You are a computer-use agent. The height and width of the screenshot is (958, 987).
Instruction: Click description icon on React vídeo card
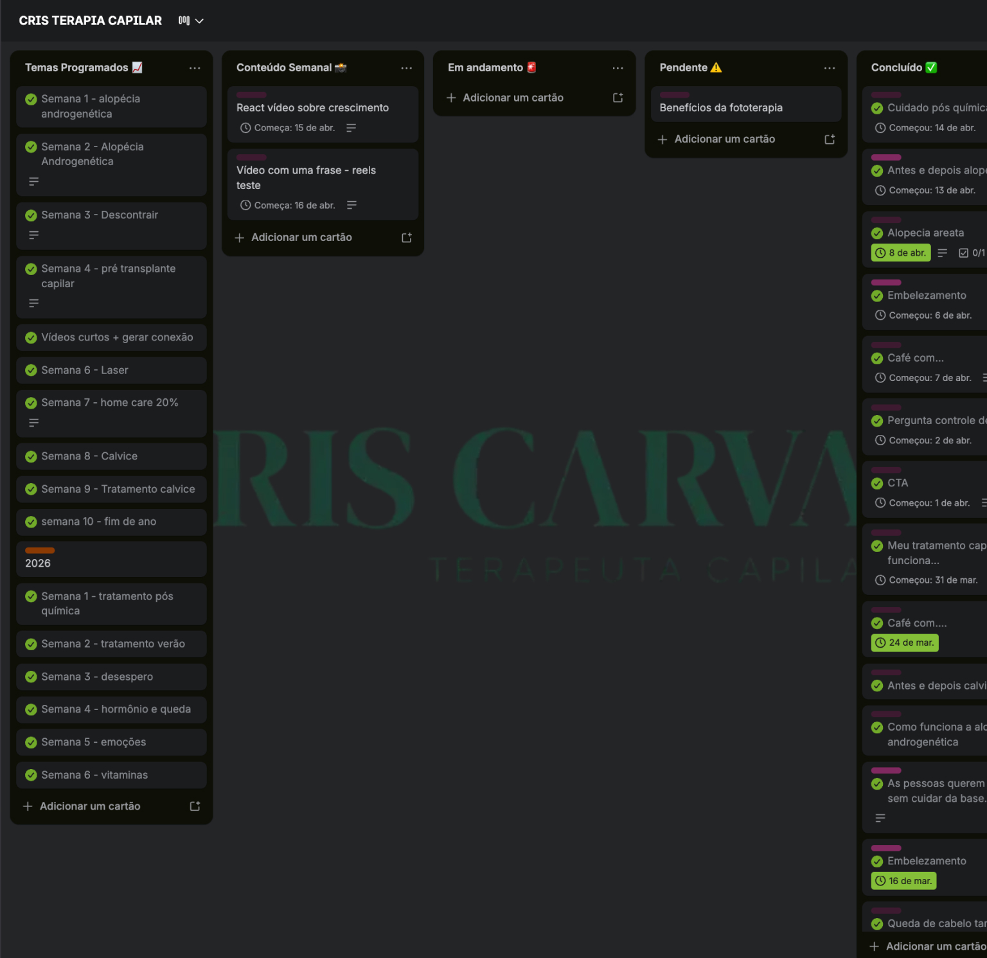351,128
